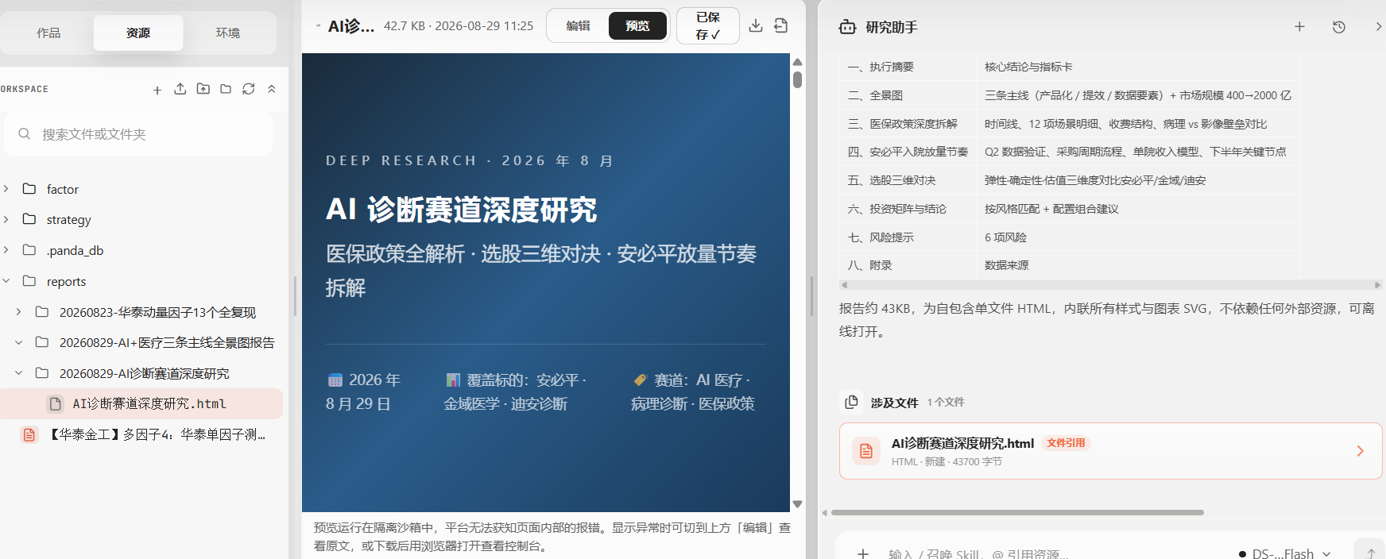Click the 已保存 saved button
The width and height of the screenshot is (1386, 559).
pyautogui.click(x=707, y=25)
